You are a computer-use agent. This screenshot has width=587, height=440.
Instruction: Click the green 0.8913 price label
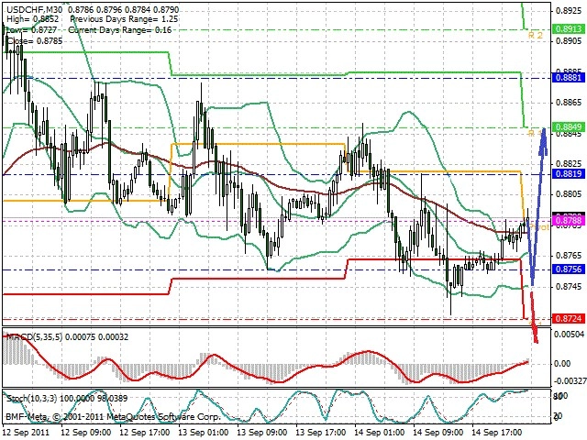coord(569,28)
